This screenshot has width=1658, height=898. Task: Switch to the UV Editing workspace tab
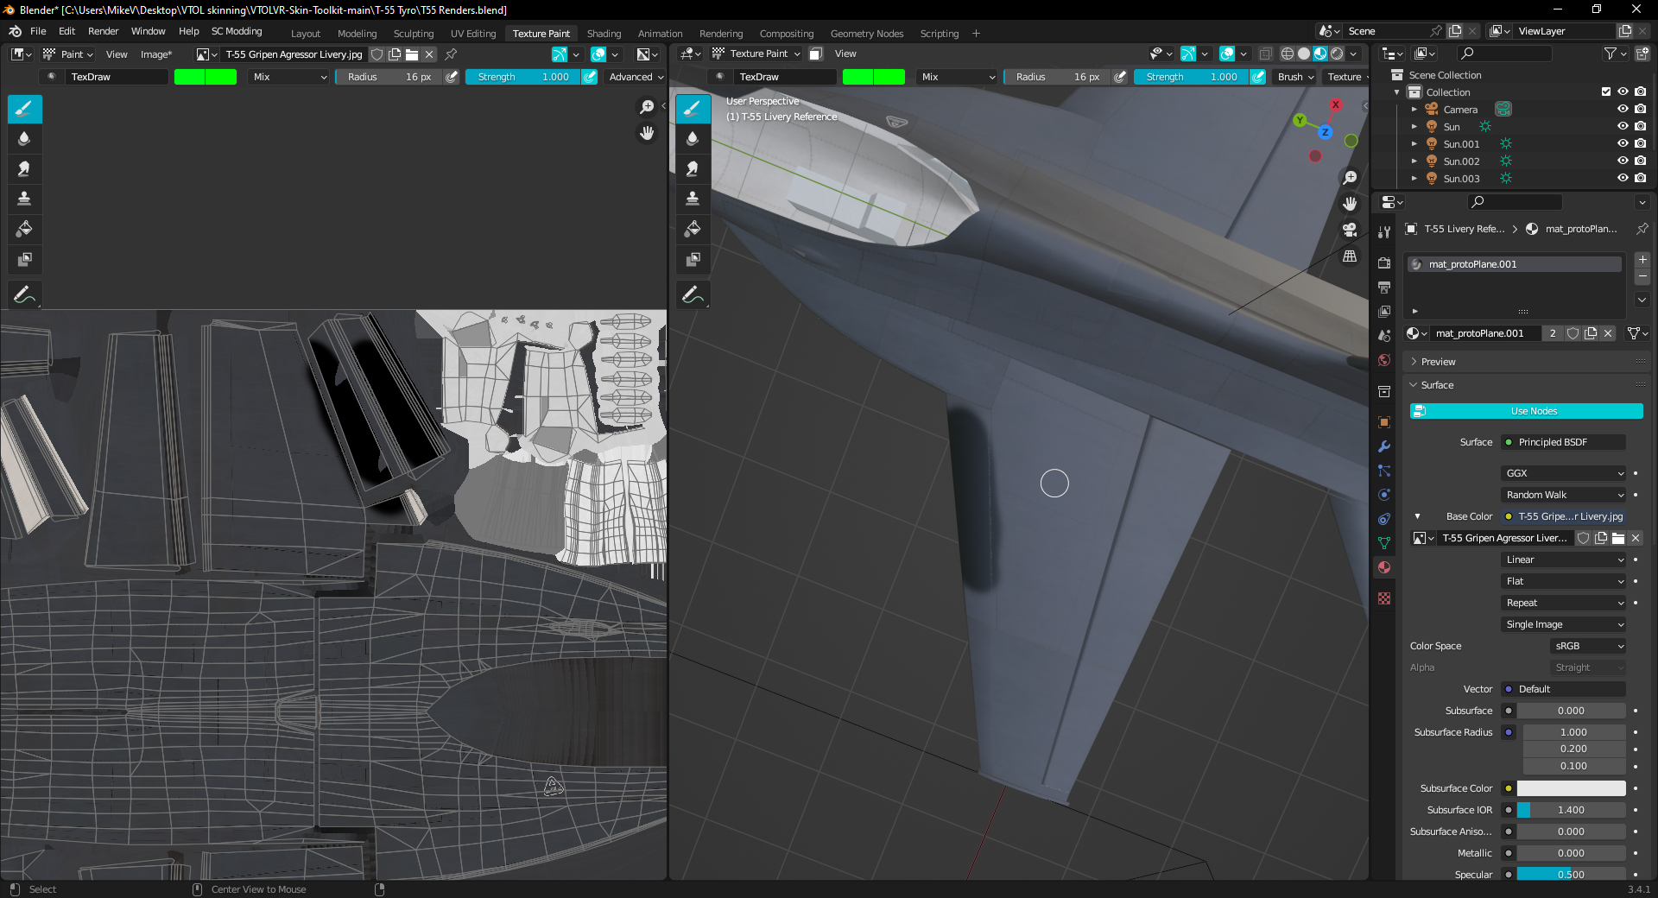[473, 34]
